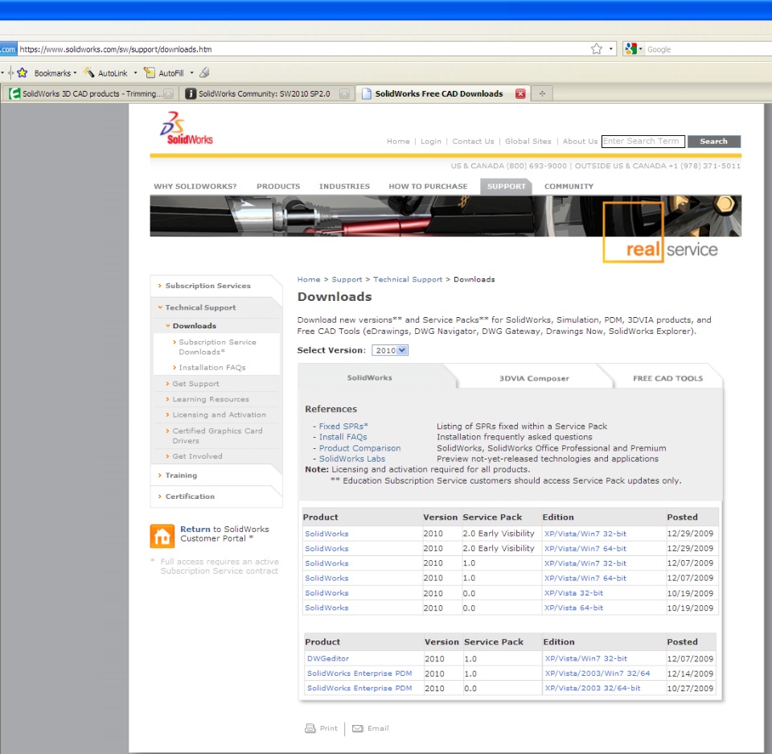This screenshot has height=754, width=772.
Task: Close the SolidWorks Community tab
Action: [x=345, y=93]
